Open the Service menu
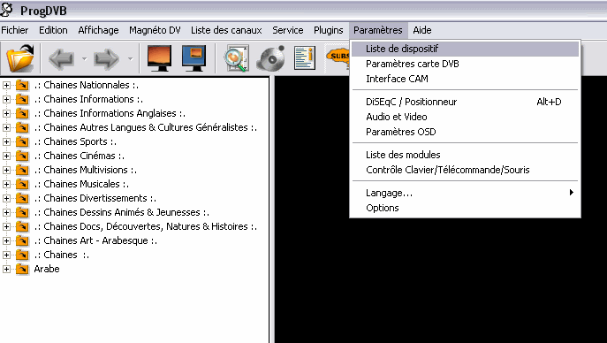Screen dimensions: 607x343 coord(288,30)
